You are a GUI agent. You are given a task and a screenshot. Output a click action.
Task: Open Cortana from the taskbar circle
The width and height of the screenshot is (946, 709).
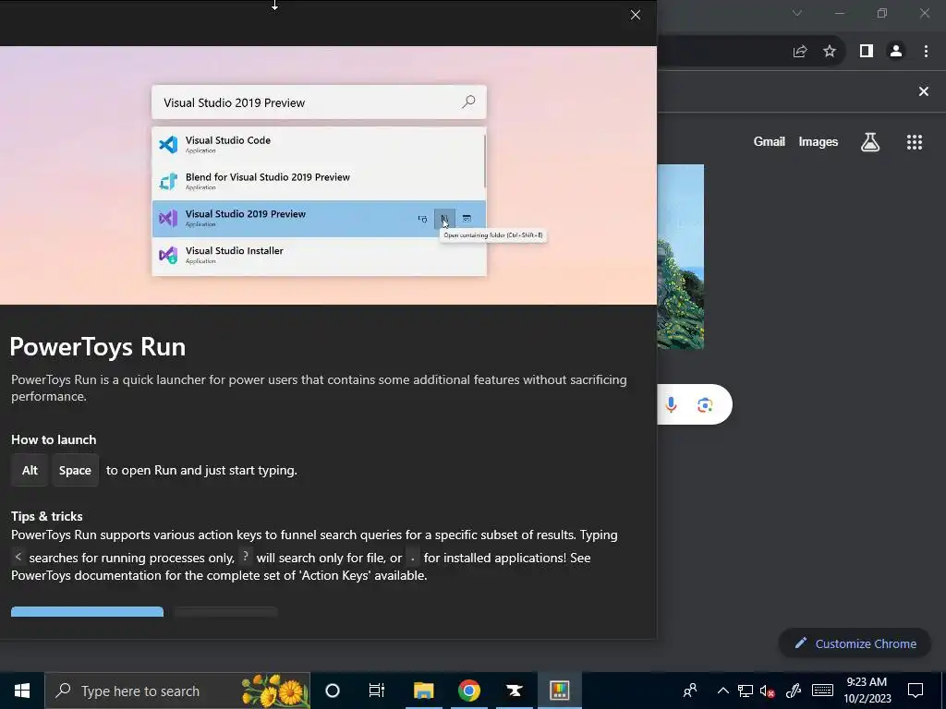click(333, 691)
